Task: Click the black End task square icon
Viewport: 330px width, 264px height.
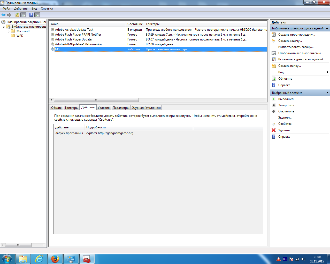Action: coord(274,105)
